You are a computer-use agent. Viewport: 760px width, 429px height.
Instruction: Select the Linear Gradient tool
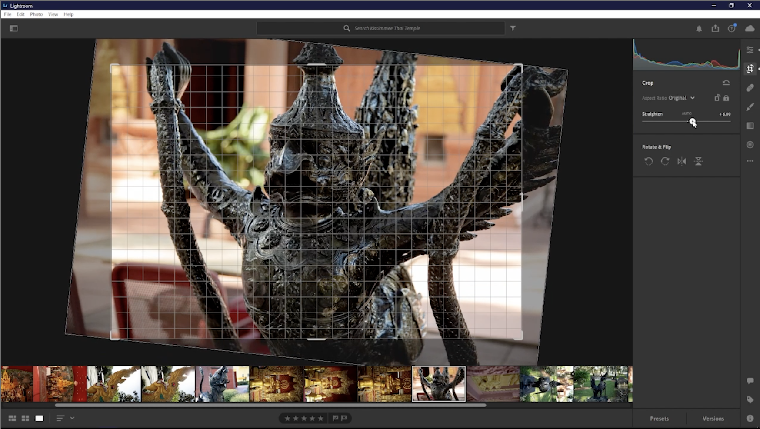coord(750,126)
